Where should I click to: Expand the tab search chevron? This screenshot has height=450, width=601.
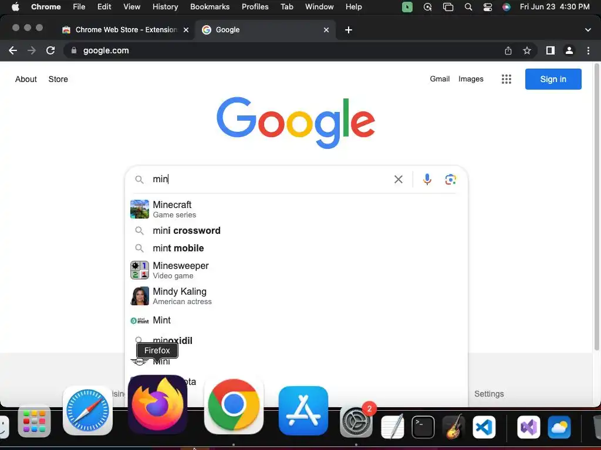(x=588, y=30)
